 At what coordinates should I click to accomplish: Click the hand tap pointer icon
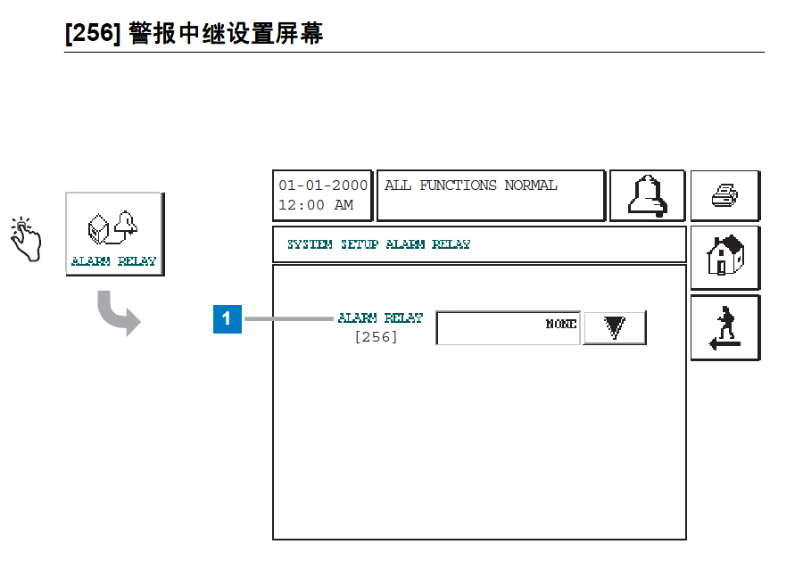click(26, 238)
